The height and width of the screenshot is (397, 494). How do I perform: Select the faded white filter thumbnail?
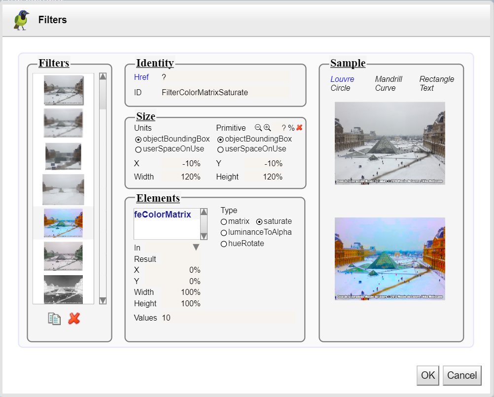click(x=63, y=190)
